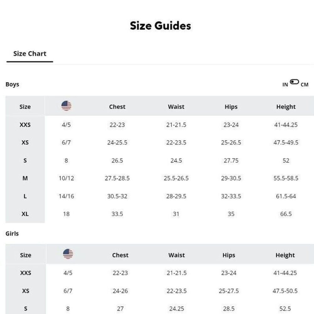Image resolution: width=314 pixels, height=314 pixels.
Task: Toggle the IN/CM unit switch
Action: [x=294, y=82]
